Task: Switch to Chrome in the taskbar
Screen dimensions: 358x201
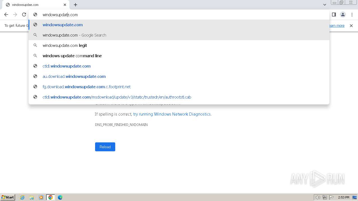Action: tap(51, 197)
